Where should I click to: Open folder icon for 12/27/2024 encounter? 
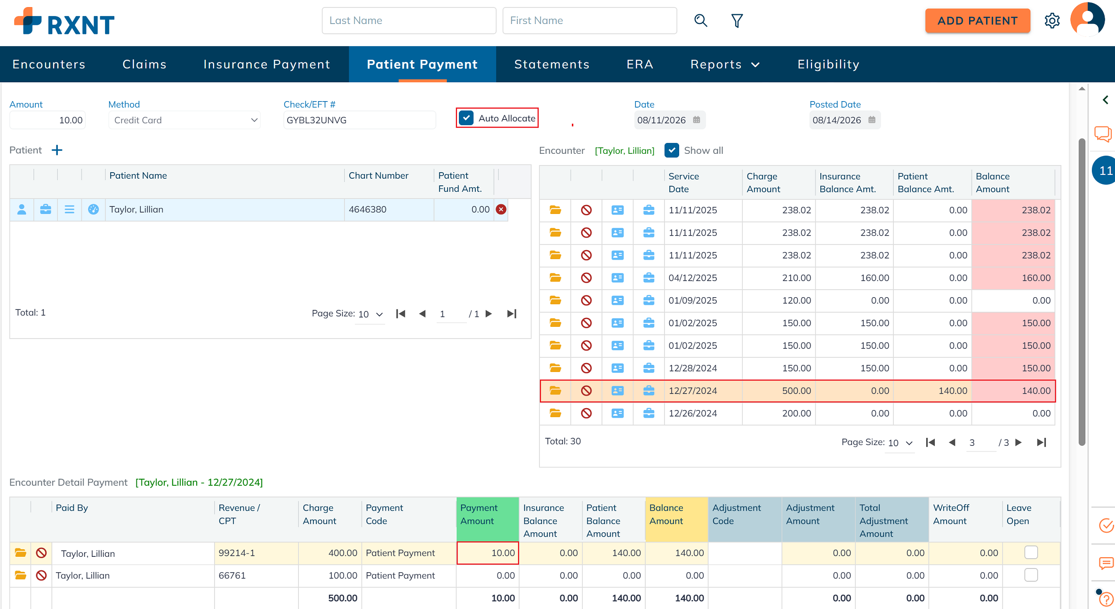[x=555, y=391]
